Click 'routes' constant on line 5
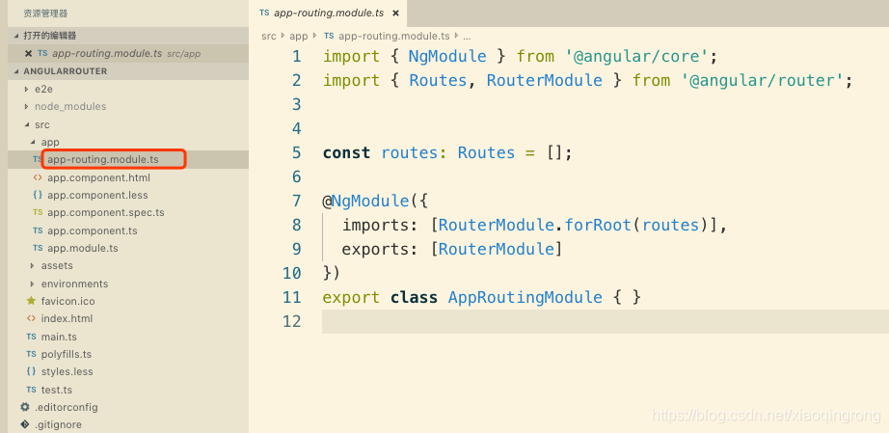Viewport: 889px width, 433px height. coord(410,153)
